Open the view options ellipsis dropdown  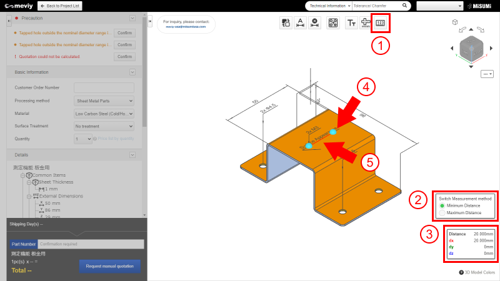click(x=487, y=74)
